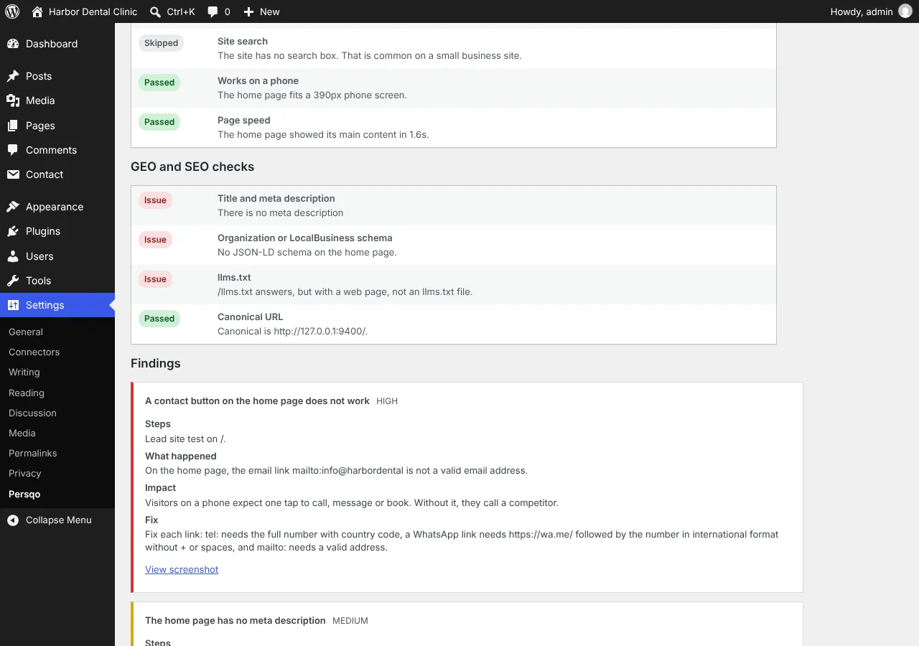Click the Dashboard gauge icon

pyautogui.click(x=13, y=44)
